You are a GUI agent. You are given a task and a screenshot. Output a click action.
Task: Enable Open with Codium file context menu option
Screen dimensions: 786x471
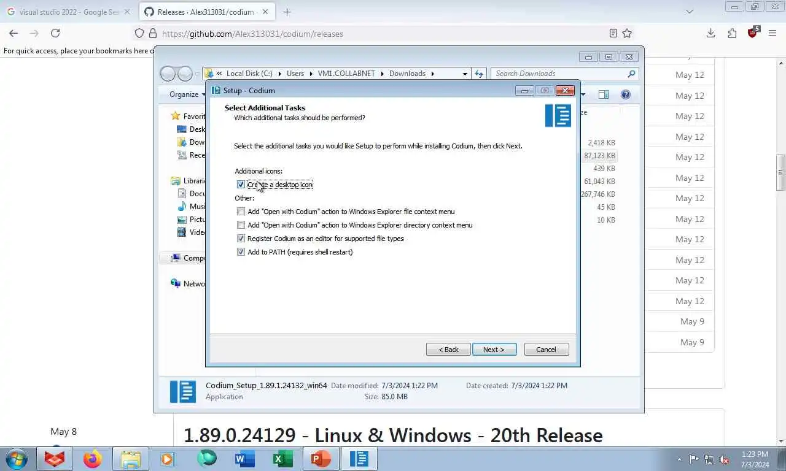coord(241,212)
